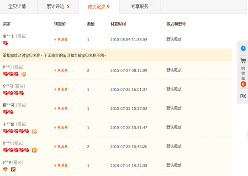This screenshot has width=248, height=176.
Task: Click payment time 2015-07-27 08:12:09
Action: click(x=129, y=70)
